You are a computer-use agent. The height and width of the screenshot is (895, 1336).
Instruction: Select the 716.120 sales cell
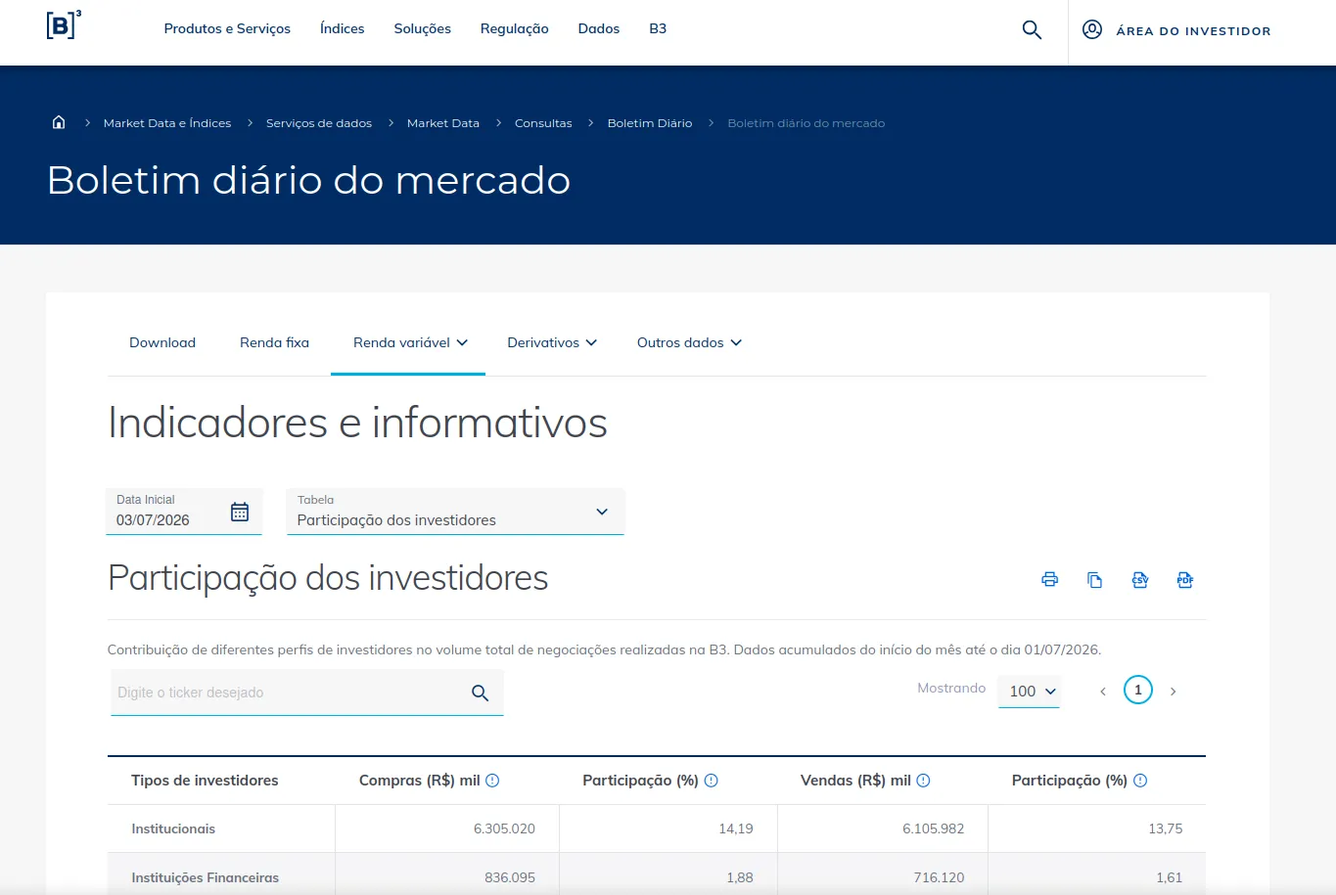[x=939, y=877]
